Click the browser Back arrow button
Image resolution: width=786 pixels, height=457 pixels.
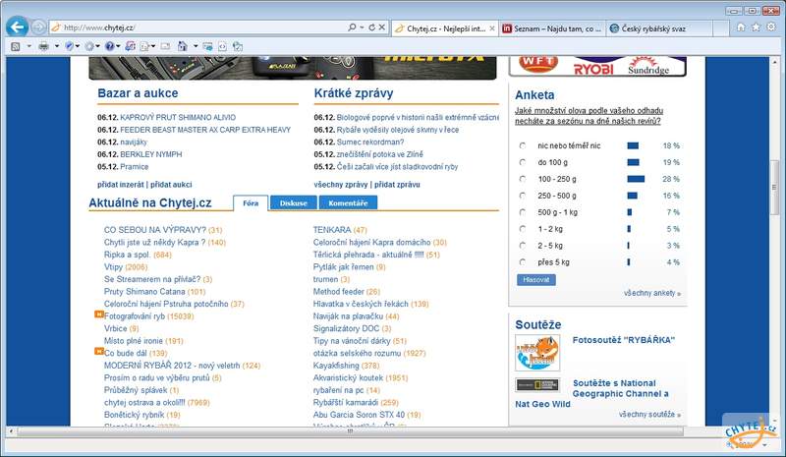click(16, 28)
